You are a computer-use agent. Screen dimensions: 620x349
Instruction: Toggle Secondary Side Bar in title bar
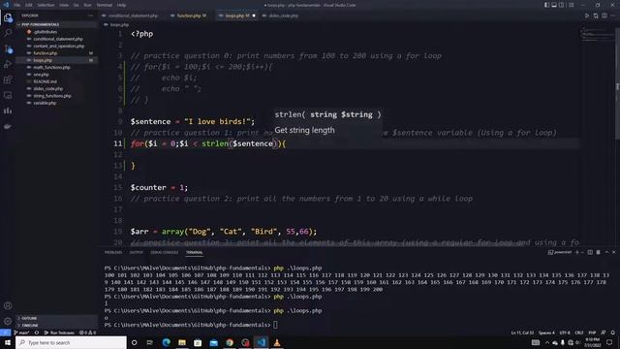562,5
